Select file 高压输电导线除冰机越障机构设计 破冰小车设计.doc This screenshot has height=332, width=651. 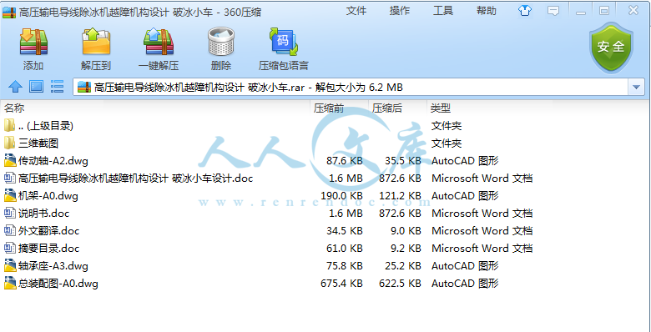(x=136, y=179)
